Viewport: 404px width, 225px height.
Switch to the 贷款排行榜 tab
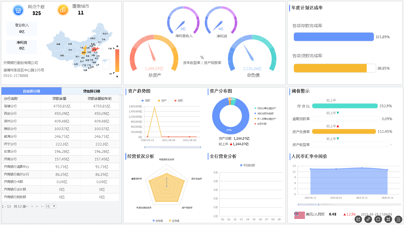91,91
